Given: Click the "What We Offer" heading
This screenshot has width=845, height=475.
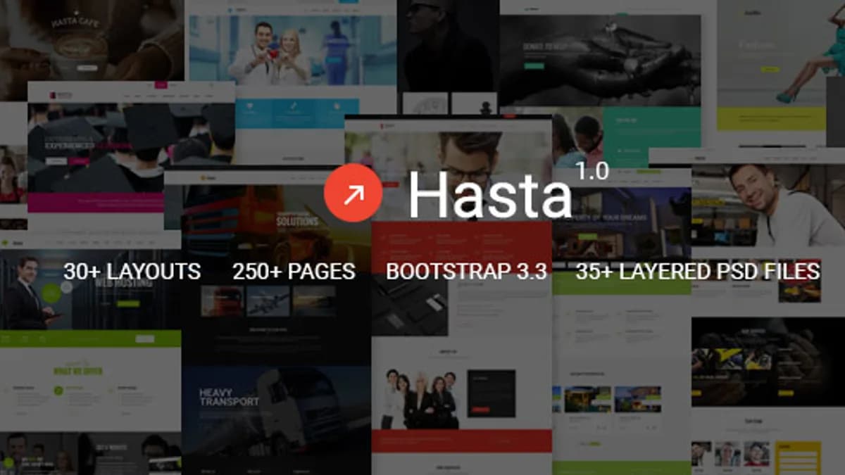Looking at the screenshot, I should [78, 371].
